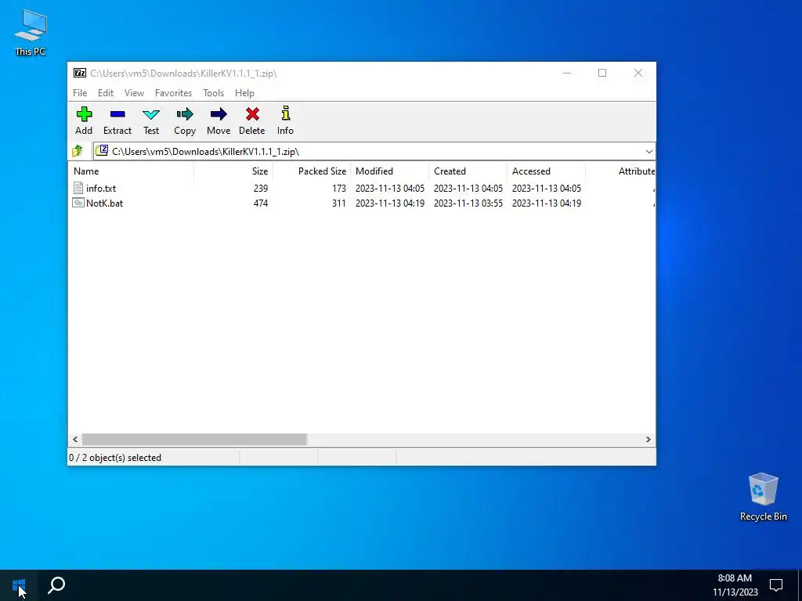Close the 7-Zip window

click(638, 73)
